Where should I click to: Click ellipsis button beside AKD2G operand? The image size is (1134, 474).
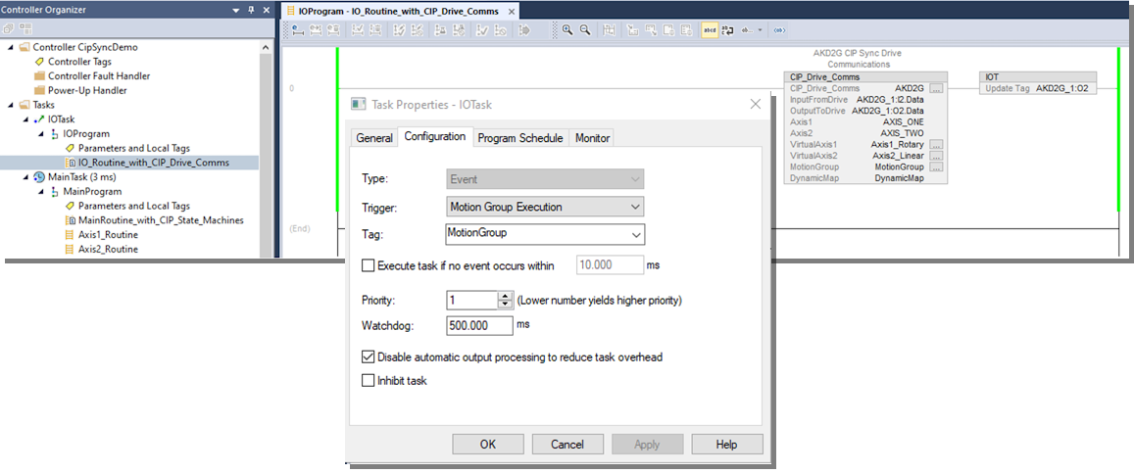[937, 88]
